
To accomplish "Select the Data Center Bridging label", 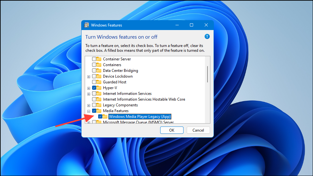I will tap(120, 71).
